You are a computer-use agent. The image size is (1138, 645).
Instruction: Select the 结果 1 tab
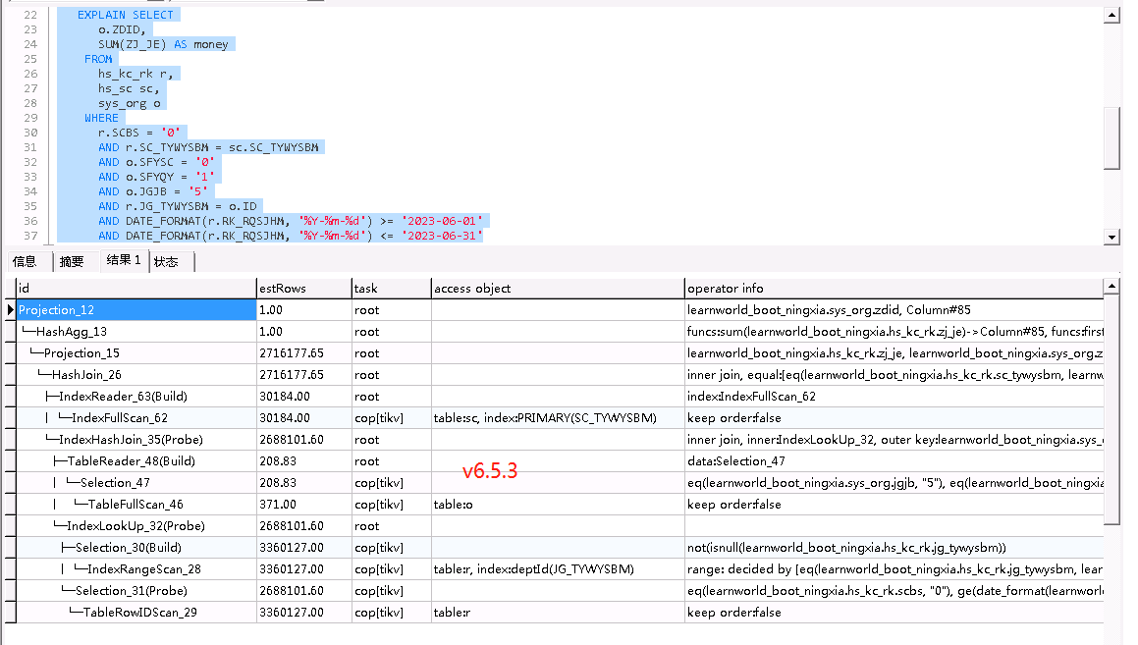[124, 260]
